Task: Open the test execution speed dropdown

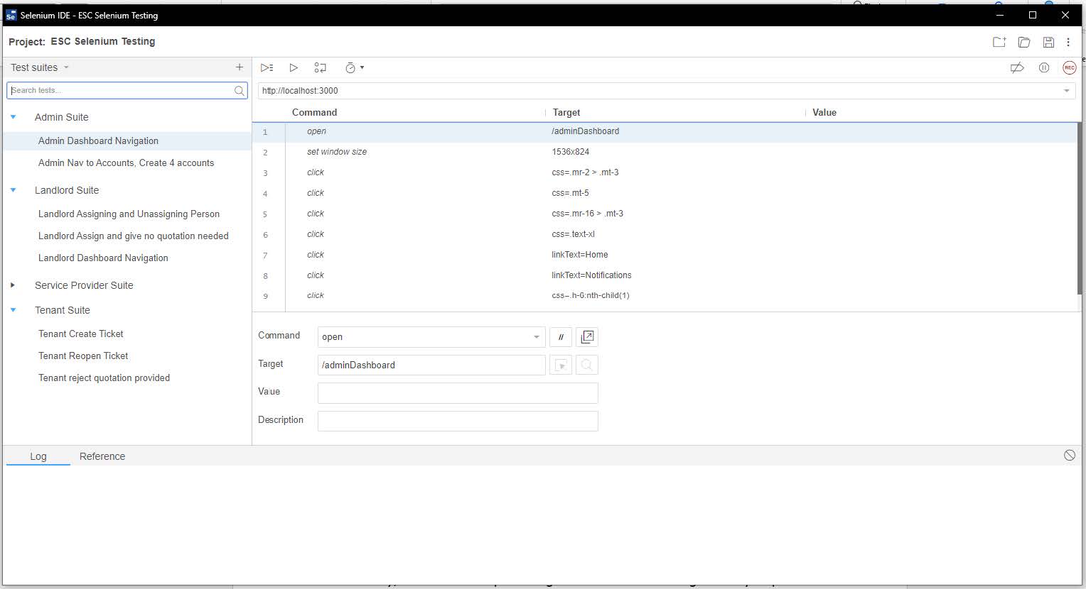Action: (362, 67)
